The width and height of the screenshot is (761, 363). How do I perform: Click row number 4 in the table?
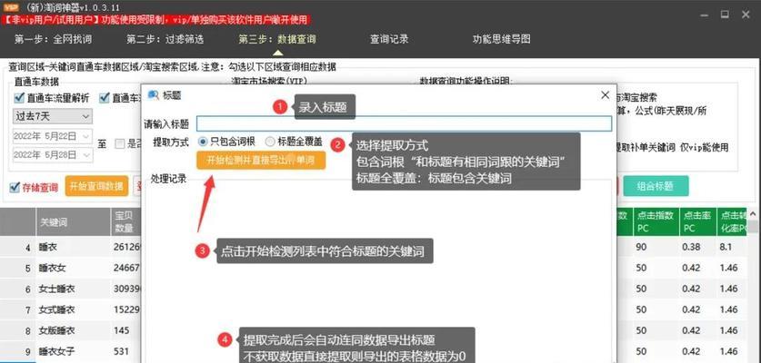pyautogui.click(x=28, y=248)
